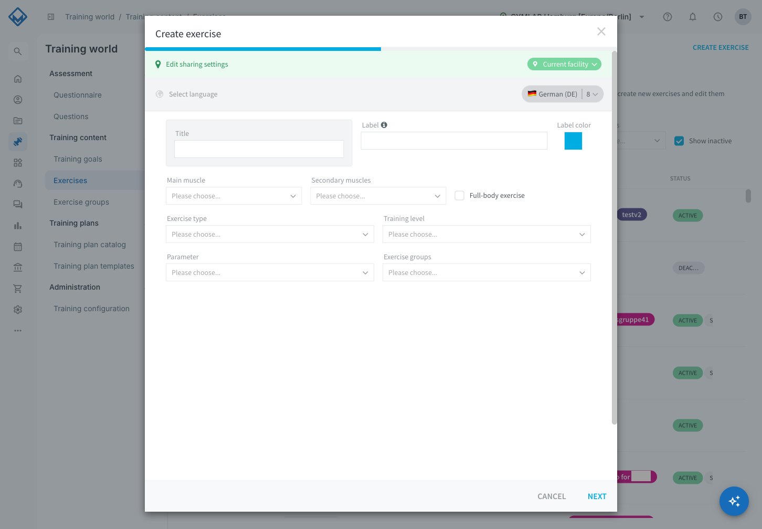Open Training plan catalog menu item

point(90,245)
